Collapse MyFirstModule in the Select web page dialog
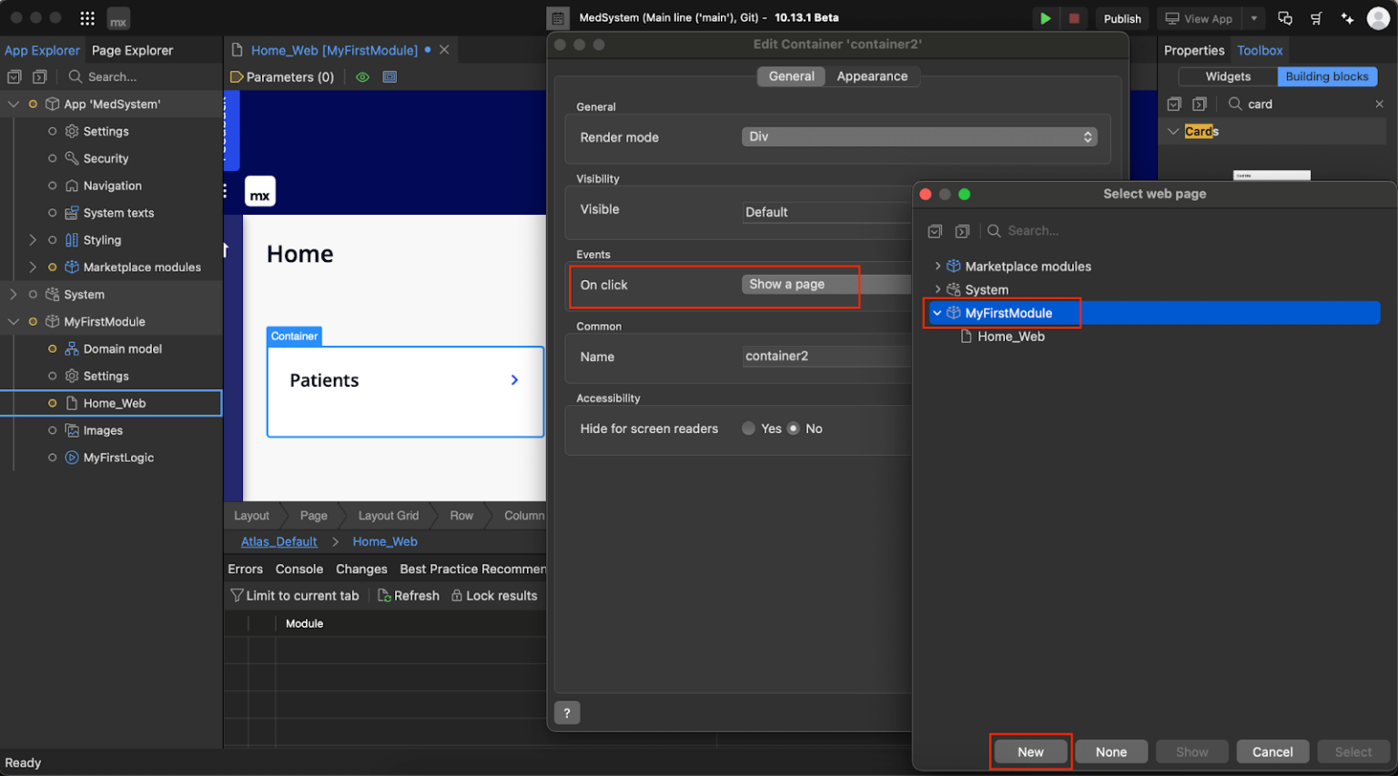This screenshot has height=776, width=1398. [x=937, y=313]
